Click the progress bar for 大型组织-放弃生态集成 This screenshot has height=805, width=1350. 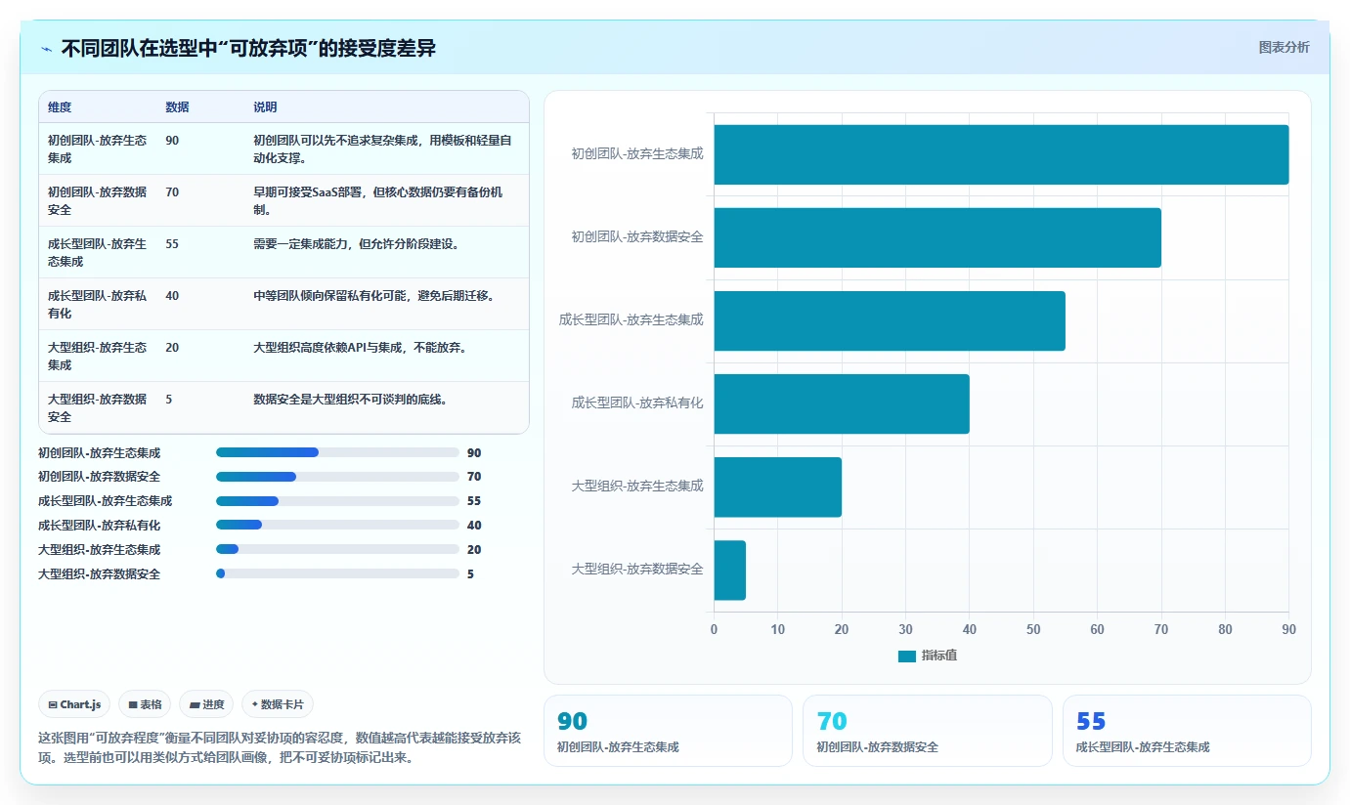pyautogui.click(x=337, y=549)
